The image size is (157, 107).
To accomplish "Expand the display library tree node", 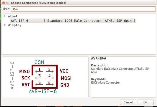I will click(5, 25).
